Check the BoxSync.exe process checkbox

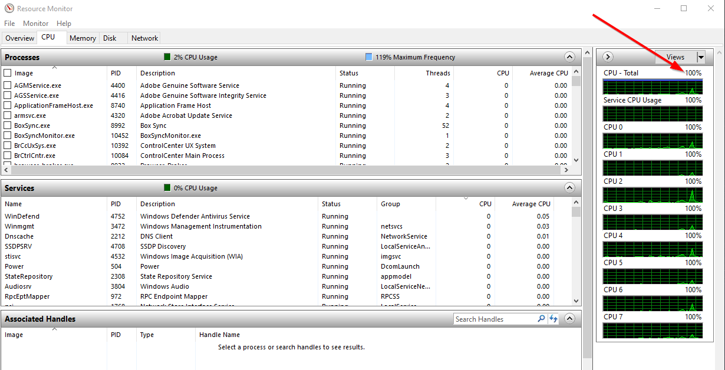click(x=8, y=125)
